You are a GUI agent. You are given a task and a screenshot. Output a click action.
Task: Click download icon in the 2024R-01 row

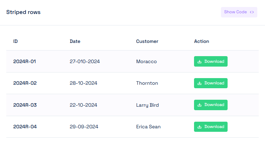[199, 62]
